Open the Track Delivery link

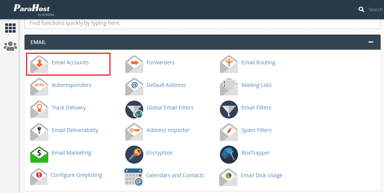tap(69, 108)
